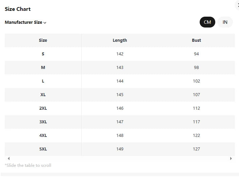The height and width of the screenshot is (177, 239).
Task: Click the chevron next to Manufacturer Size
Action: [45, 23]
